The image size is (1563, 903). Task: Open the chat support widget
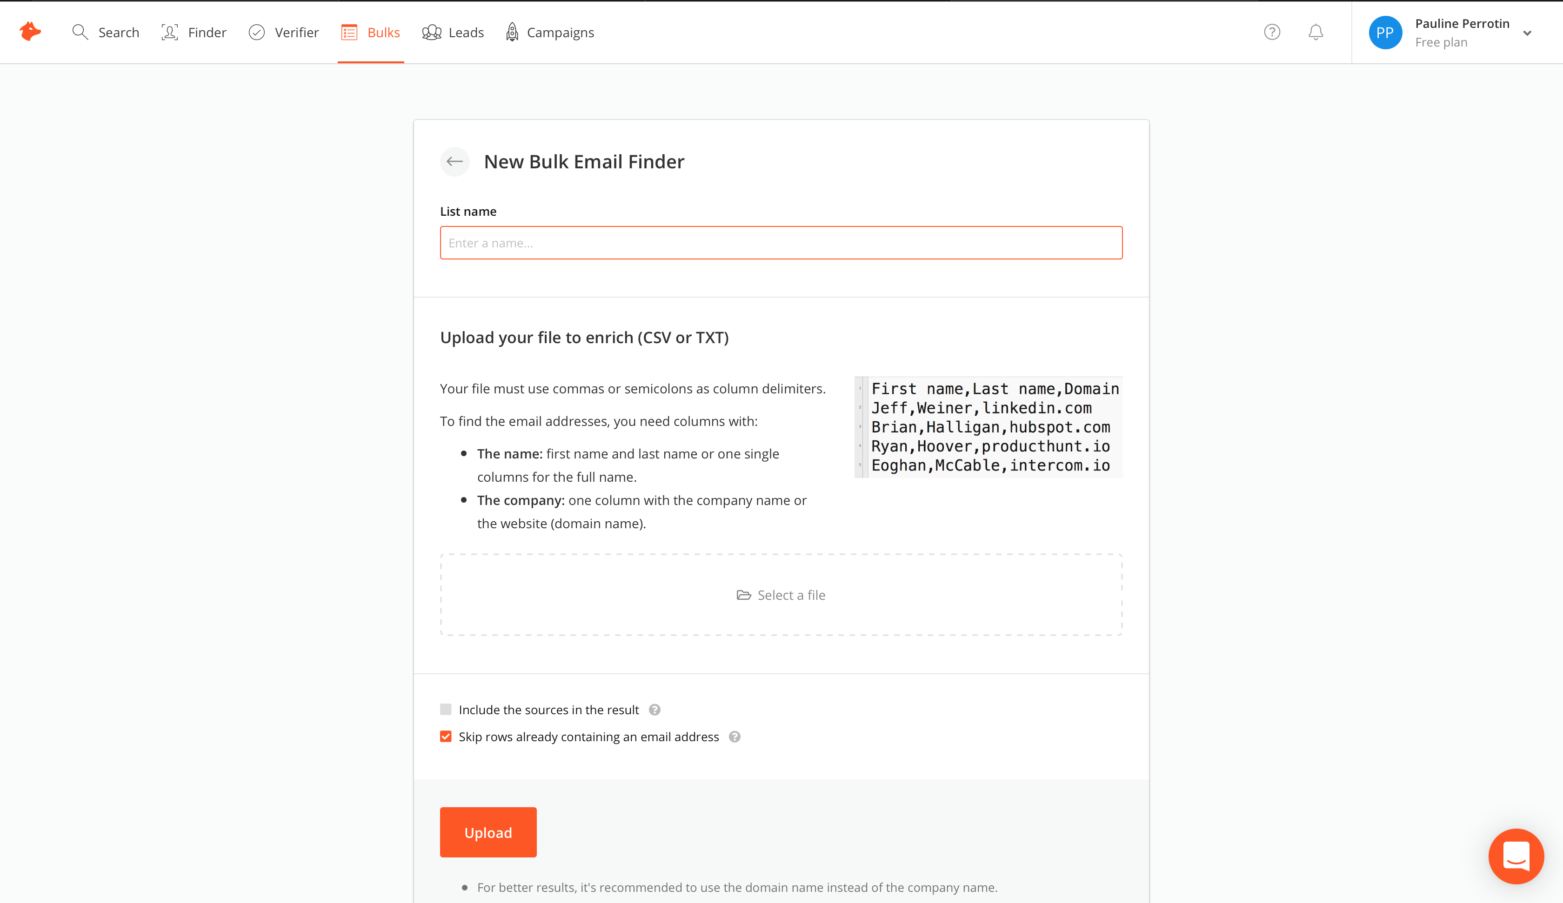click(x=1516, y=856)
